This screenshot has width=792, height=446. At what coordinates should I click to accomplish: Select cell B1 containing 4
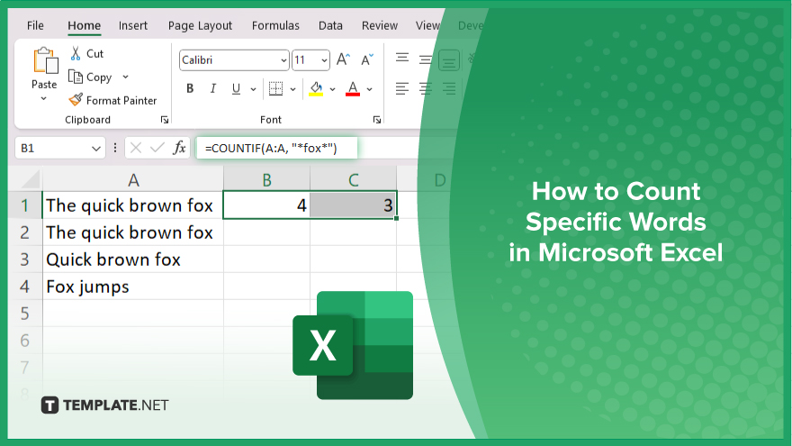click(266, 205)
